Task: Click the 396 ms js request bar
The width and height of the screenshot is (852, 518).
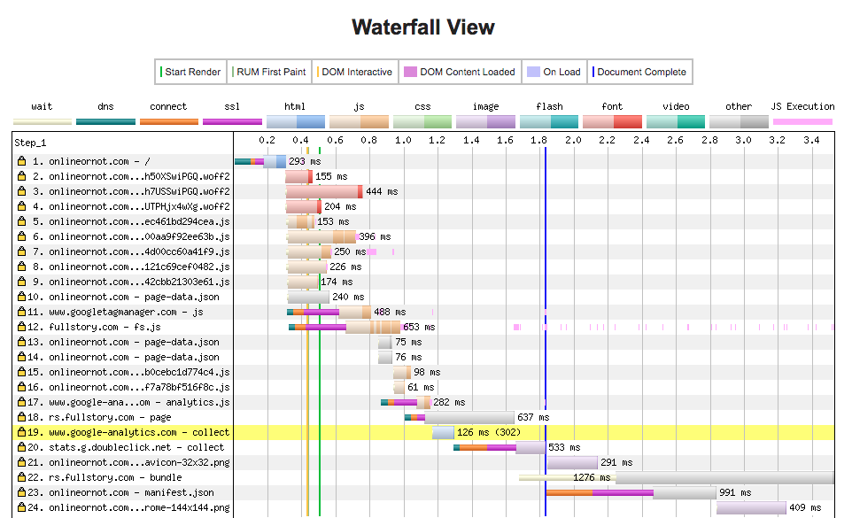Action: point(321,236)
